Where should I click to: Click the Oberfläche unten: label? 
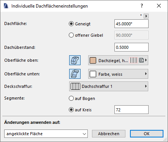click(x=22, y=74)
